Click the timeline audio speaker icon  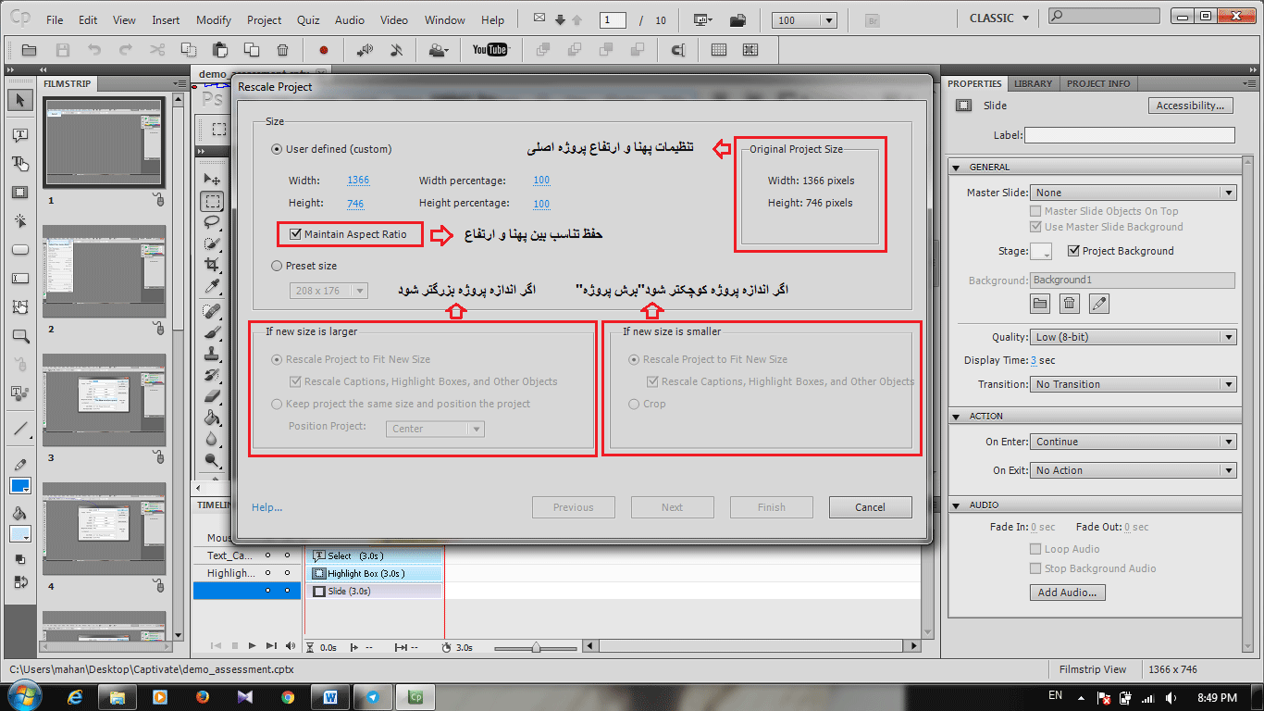(x=291, y=645)
